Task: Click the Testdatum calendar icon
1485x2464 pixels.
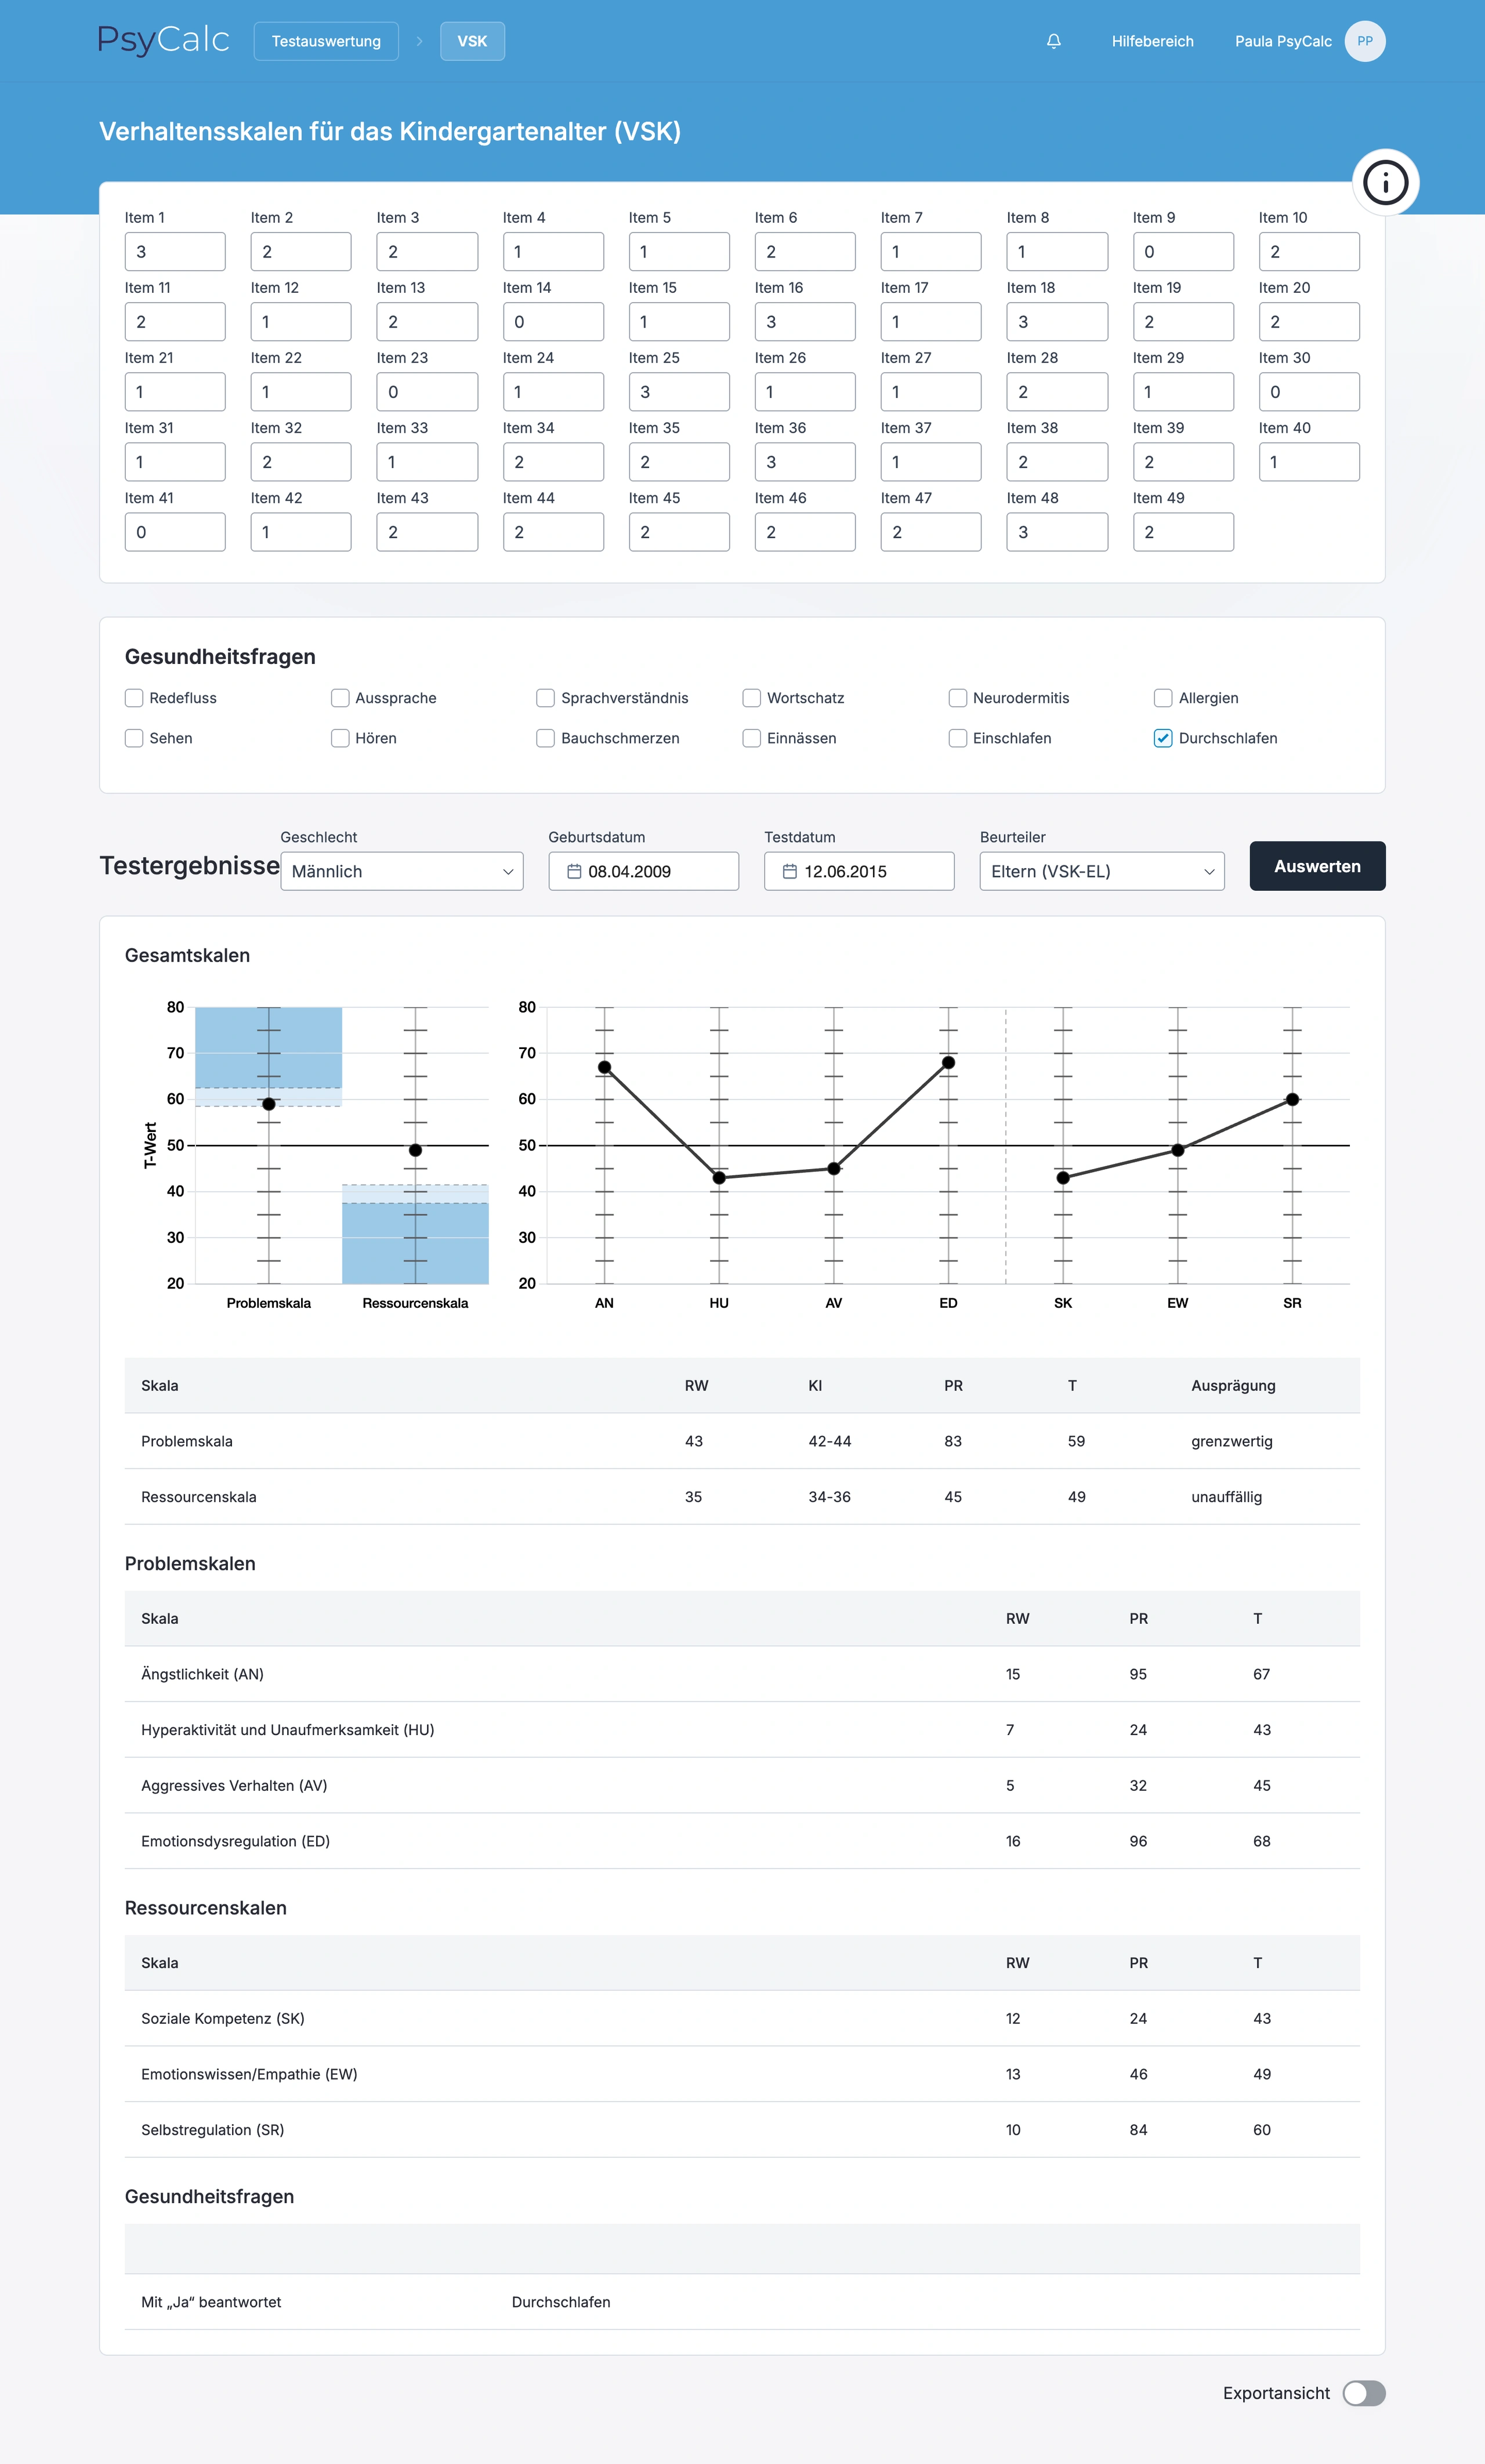Action: (789, 871)
